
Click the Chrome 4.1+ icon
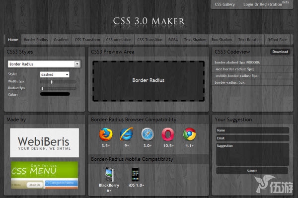pyautogui.click(x=189, y=134)
